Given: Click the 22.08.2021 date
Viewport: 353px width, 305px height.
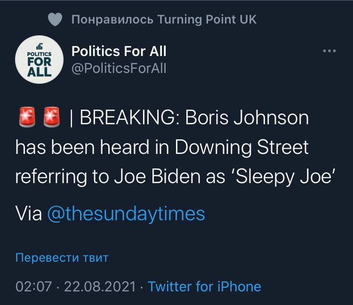Looking at the screenshot, I should [99, 286].
